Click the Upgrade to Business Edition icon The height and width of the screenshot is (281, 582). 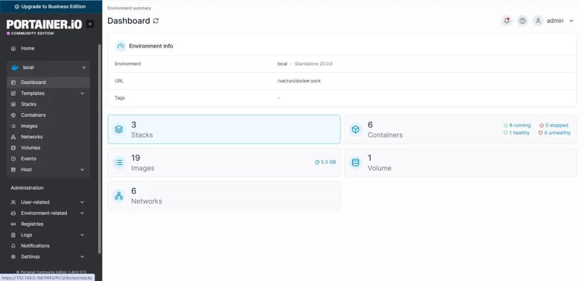pos(17,6)
